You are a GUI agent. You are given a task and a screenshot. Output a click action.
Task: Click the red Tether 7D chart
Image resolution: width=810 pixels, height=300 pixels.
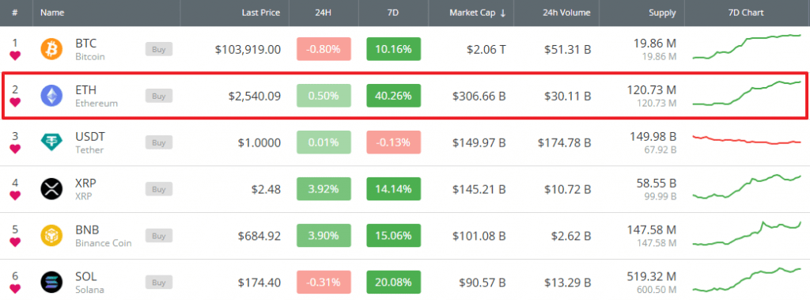click(747, 139)
